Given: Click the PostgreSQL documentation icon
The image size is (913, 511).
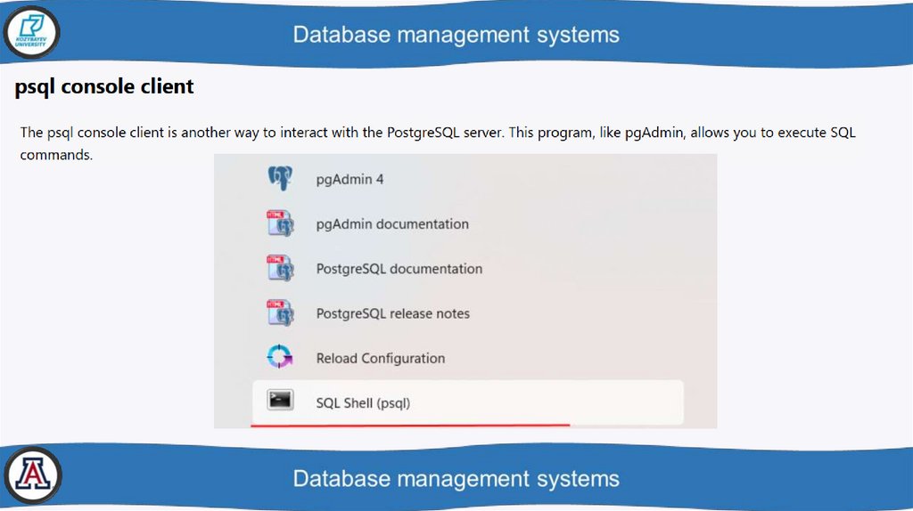Looking at the screenshot, I should click(280, 269).
